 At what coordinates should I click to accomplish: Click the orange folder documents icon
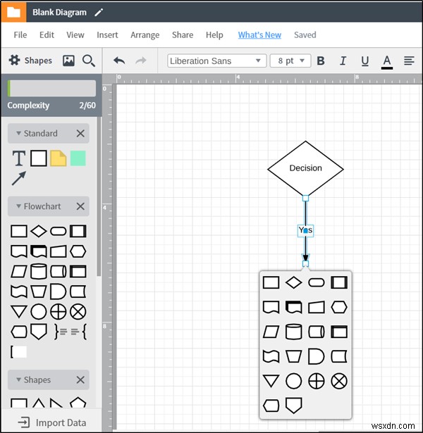tap(13, 11)
